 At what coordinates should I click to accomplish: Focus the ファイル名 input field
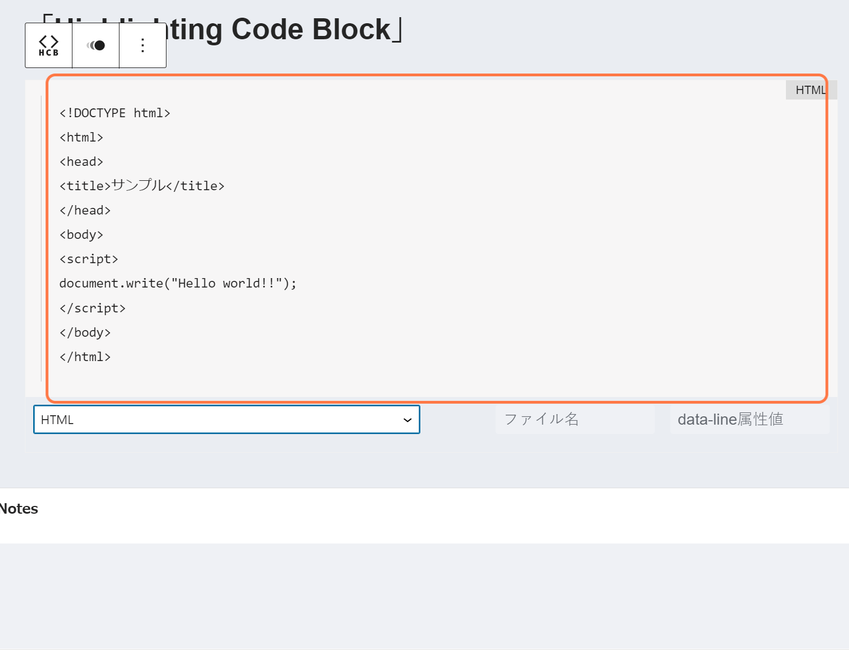575,420
